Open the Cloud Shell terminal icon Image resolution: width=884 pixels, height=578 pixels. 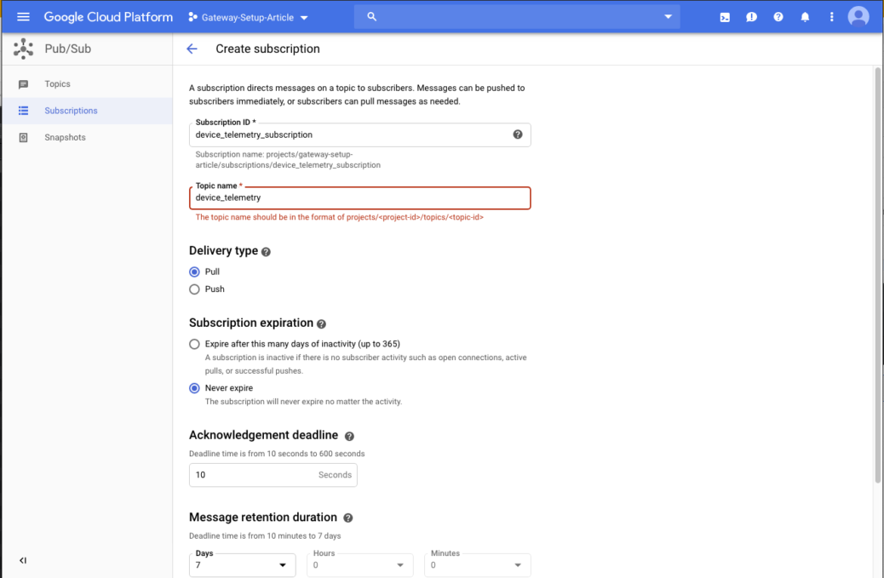pos(725,16)
